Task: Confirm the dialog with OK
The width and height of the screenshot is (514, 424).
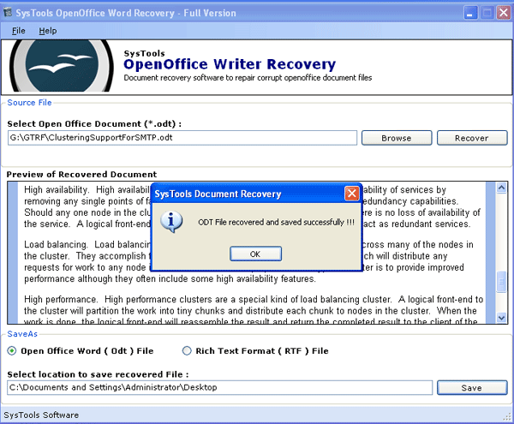Action: coord(255,254)
